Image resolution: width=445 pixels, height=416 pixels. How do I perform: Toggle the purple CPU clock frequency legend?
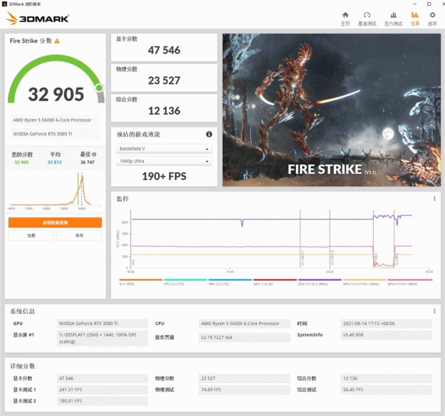[x=320, y=283]
